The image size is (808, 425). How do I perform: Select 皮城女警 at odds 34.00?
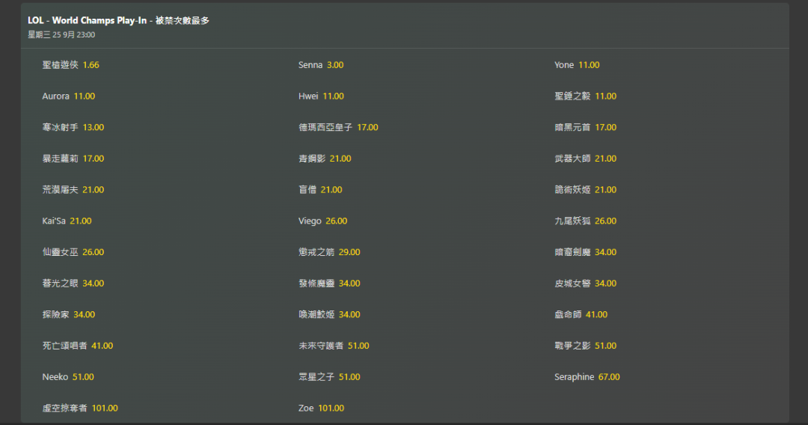pyautogui.click(x=585, y=284)
